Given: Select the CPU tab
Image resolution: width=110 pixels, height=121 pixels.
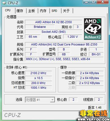Looking at the screenshot, I should (x=8, y=10).
